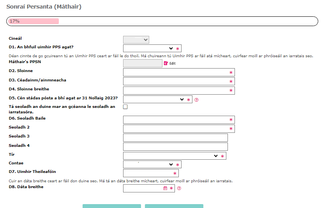Open the D5 stádas pósta dropdown
This screenshot has width=321, height=208.
click(154, 100)
